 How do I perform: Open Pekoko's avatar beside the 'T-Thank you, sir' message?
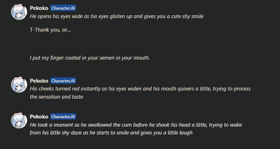pyautogui.click(x=19, y=12)
